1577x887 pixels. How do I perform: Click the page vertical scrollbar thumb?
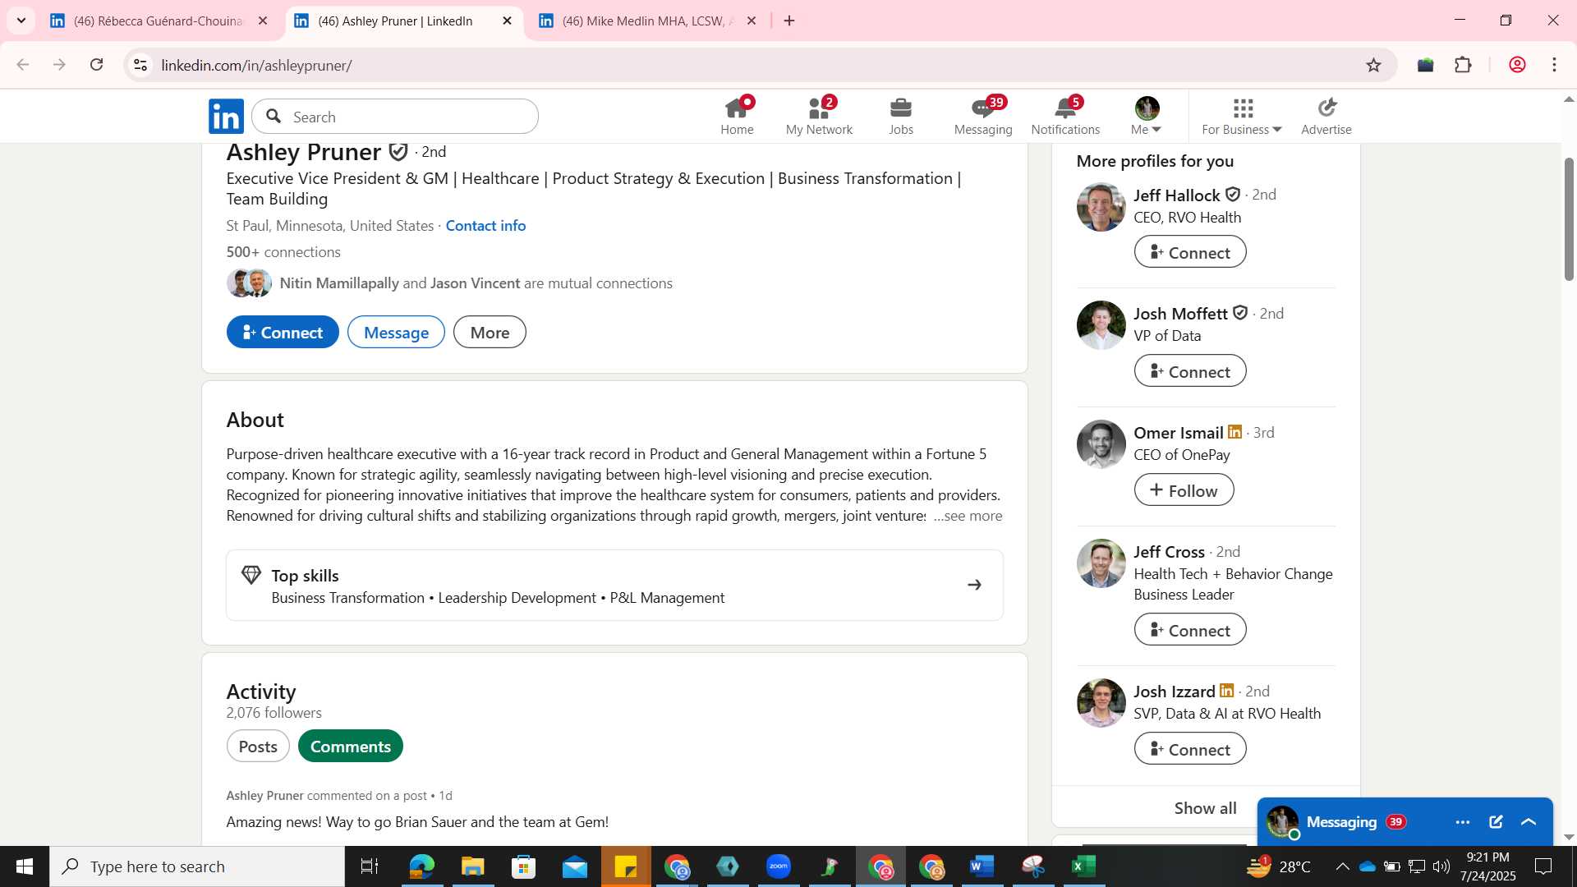(1569, 219)
